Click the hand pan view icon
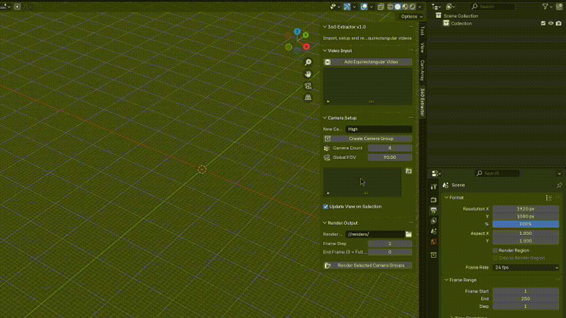Viewport: 566px width, 318px height. coord(308,74)
